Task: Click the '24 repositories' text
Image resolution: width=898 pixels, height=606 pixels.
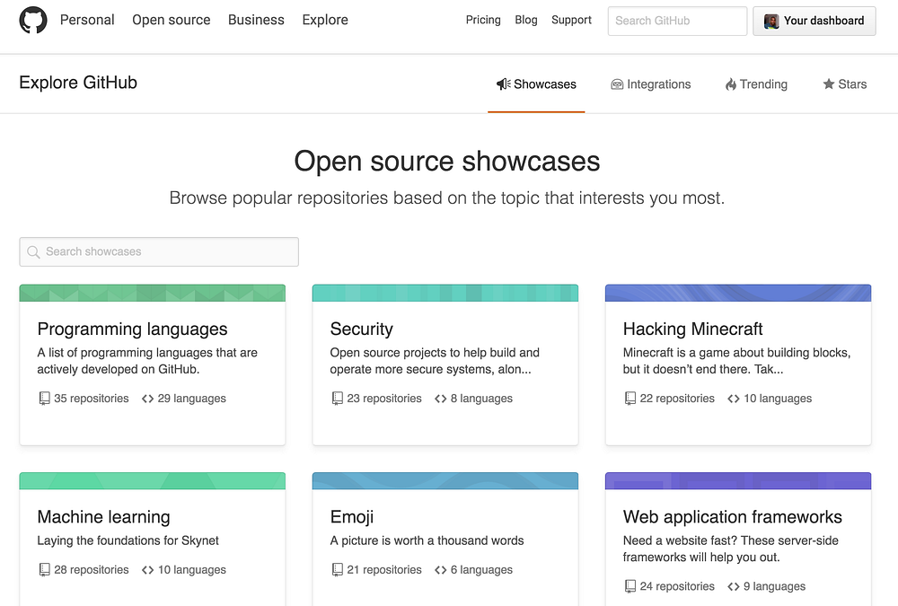Action: [x=677, y=586]
